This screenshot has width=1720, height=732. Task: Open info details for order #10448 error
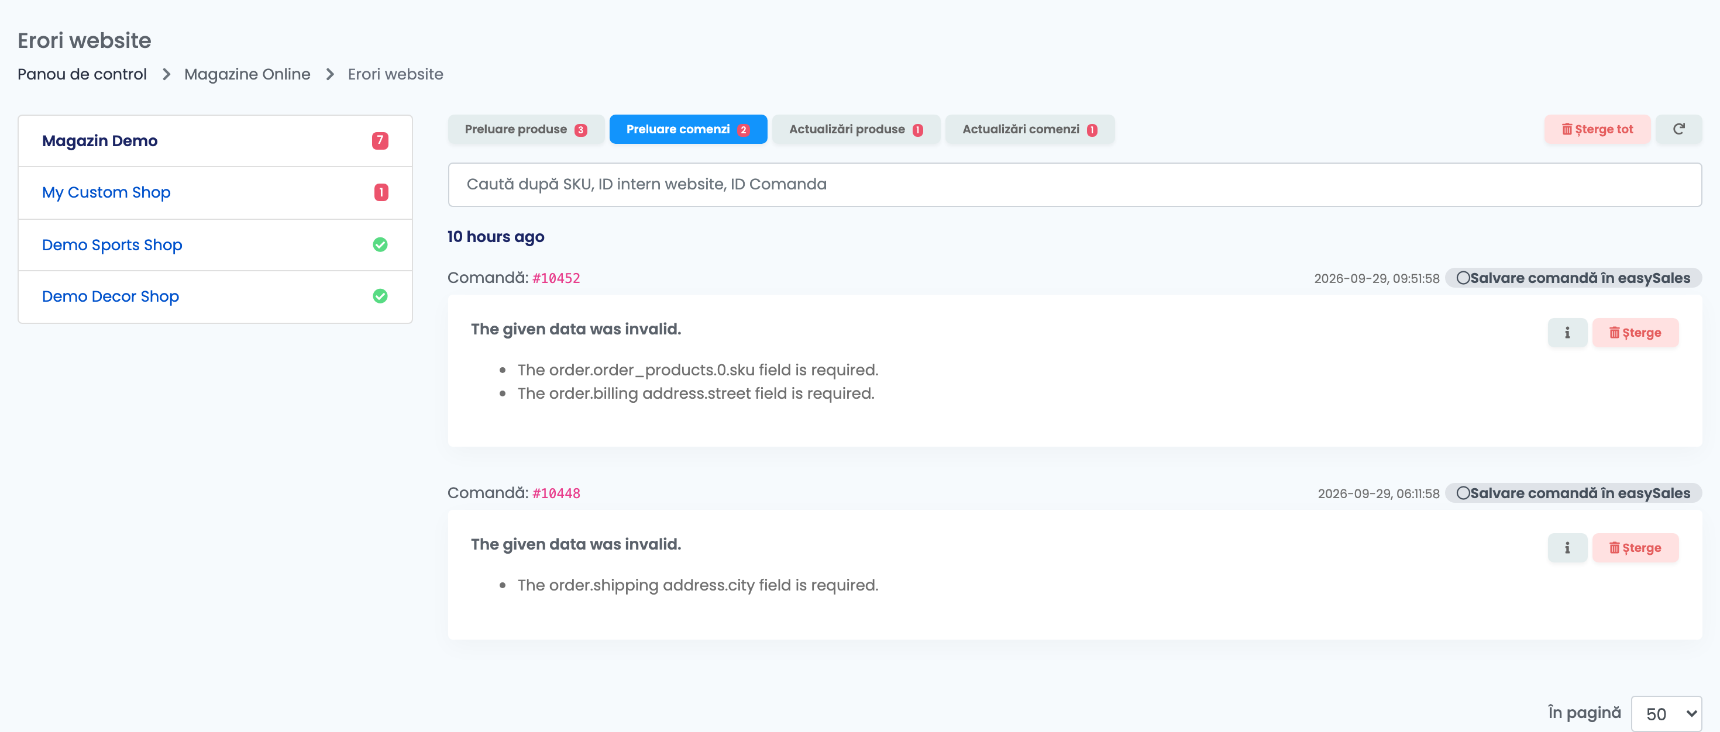[x=1567, y=547]
